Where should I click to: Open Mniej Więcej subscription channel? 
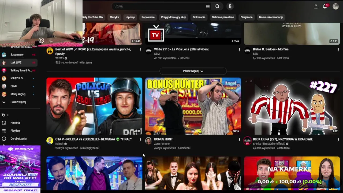pyautogui.click(x=19, y=94)
